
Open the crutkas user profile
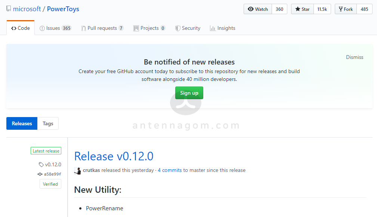[92, 170]
